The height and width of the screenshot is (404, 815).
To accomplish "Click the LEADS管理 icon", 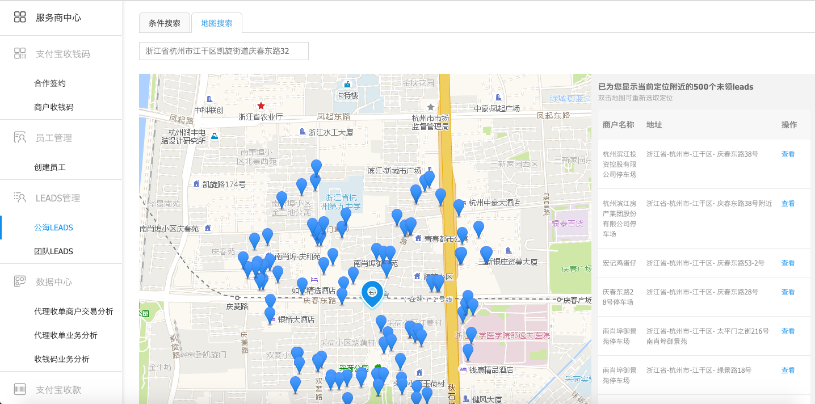I will pos(20,197).
